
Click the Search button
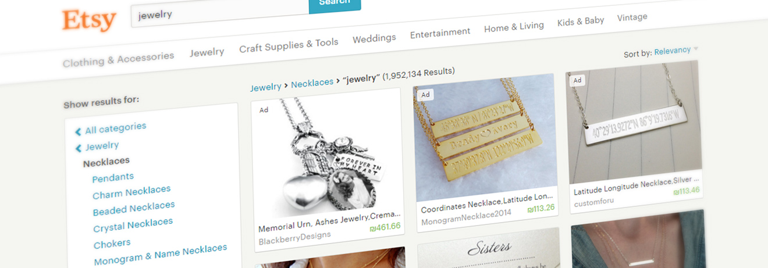point(335,3)
